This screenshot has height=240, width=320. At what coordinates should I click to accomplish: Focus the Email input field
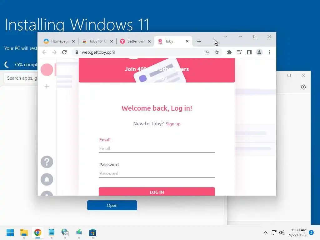(x=157, y=148)
